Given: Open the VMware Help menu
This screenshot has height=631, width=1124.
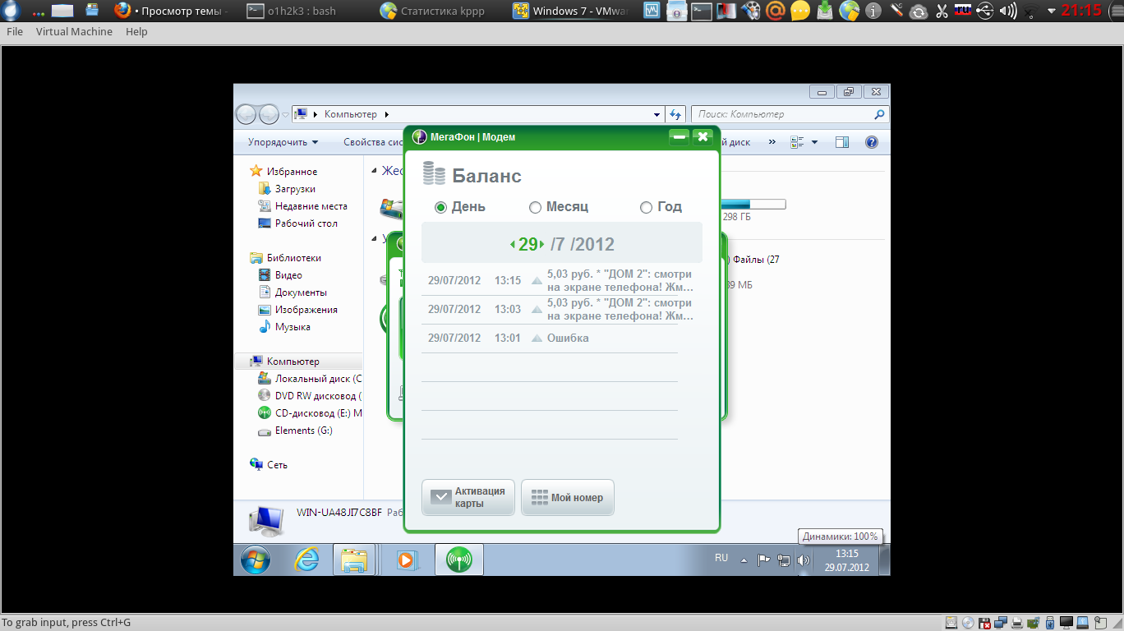Looking at the screenshot, I should tap(136, 31).
